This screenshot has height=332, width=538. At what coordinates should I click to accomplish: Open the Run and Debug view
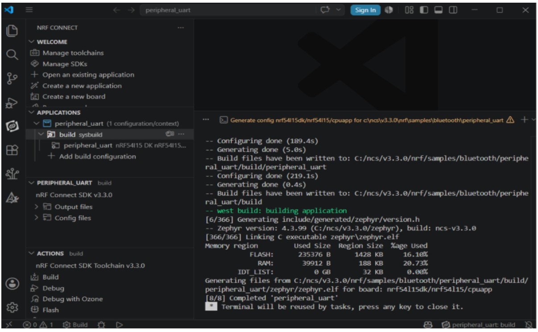(x=12, y=103)
